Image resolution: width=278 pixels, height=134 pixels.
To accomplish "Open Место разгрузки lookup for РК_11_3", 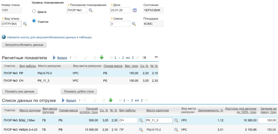I will [x=176, y=120].
